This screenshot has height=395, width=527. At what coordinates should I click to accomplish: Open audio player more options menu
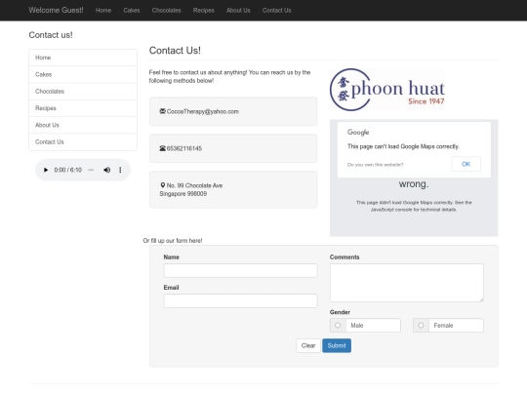coord(120,170)
